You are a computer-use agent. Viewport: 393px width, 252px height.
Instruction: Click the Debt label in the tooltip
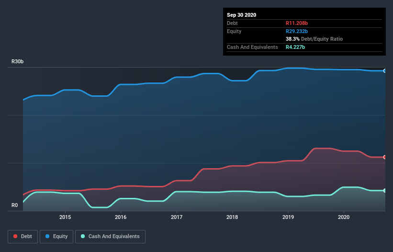click(x=232, y=23)
